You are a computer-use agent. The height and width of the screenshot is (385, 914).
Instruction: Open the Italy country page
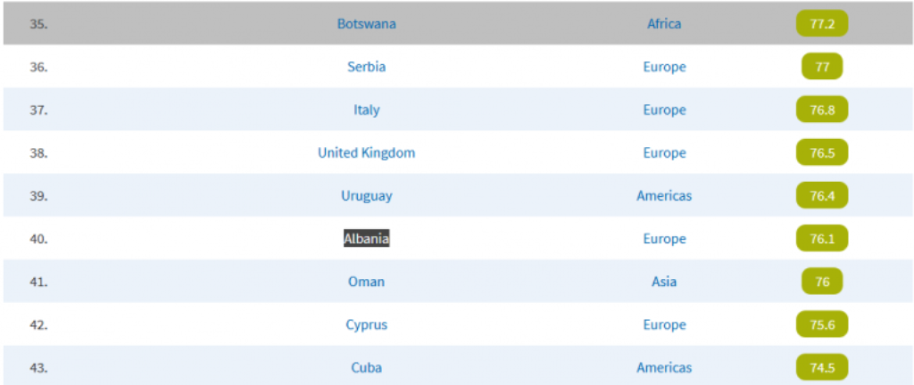tap(366, 110)
